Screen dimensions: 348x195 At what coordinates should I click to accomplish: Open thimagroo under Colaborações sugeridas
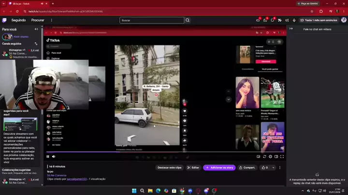click(20, 181)
